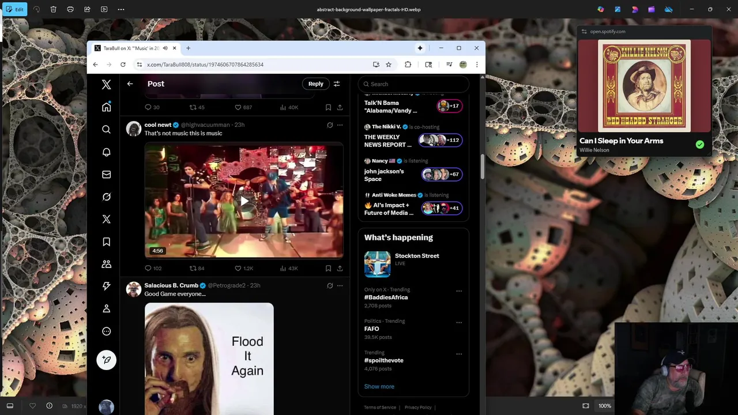Viewport: 738px width, 415px height.
Task: Open Communities icon in X sidebar
Action: tap(106, 264)
